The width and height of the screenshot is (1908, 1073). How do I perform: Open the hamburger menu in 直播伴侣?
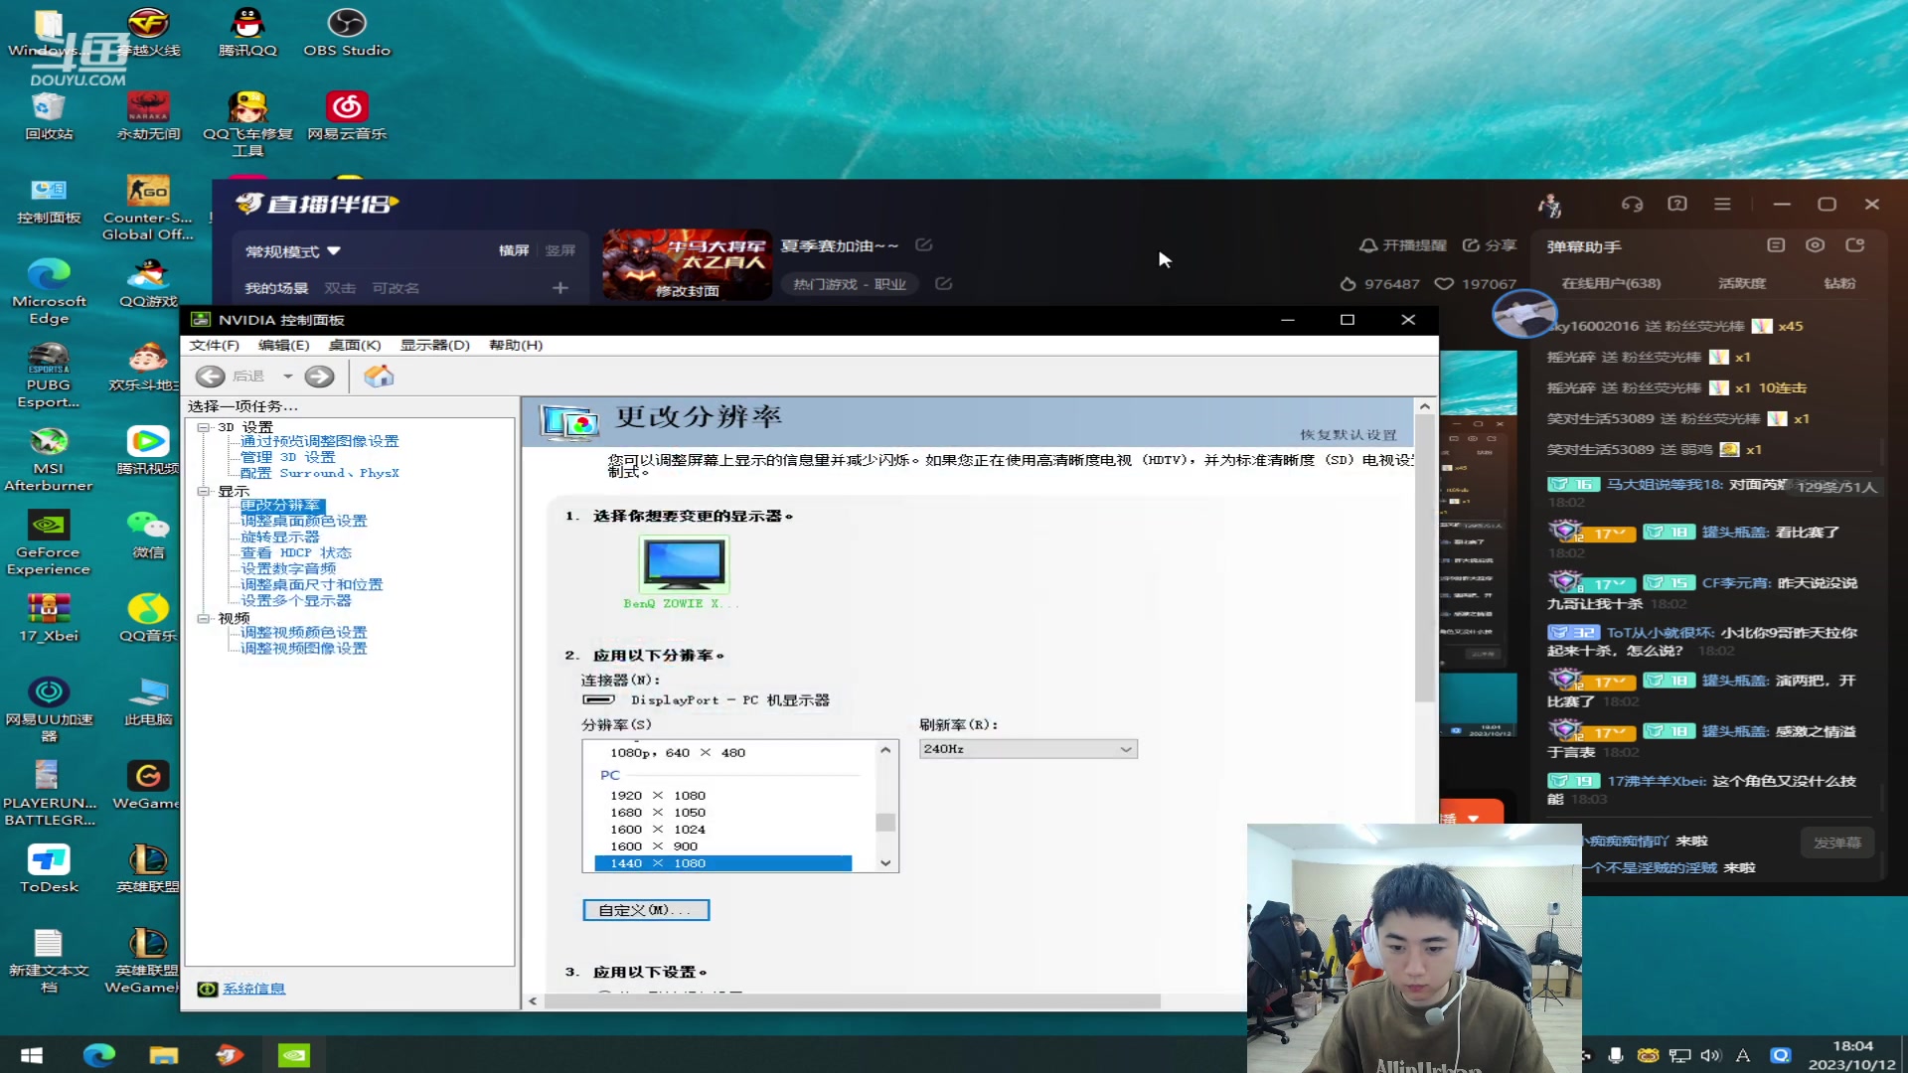pyautogui.click(x=1722, y=204)
